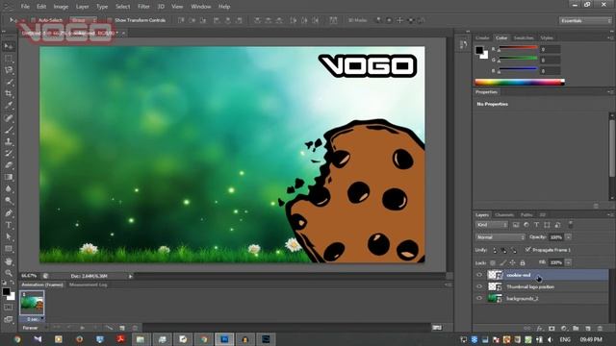Viewport: 616px width, 346px height.
Task: Select the Lasso tool
Action: click(9, 70)
